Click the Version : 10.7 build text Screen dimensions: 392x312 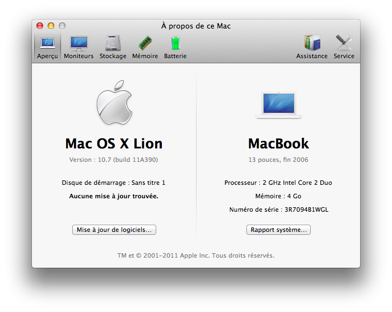[x=114, y=160]
